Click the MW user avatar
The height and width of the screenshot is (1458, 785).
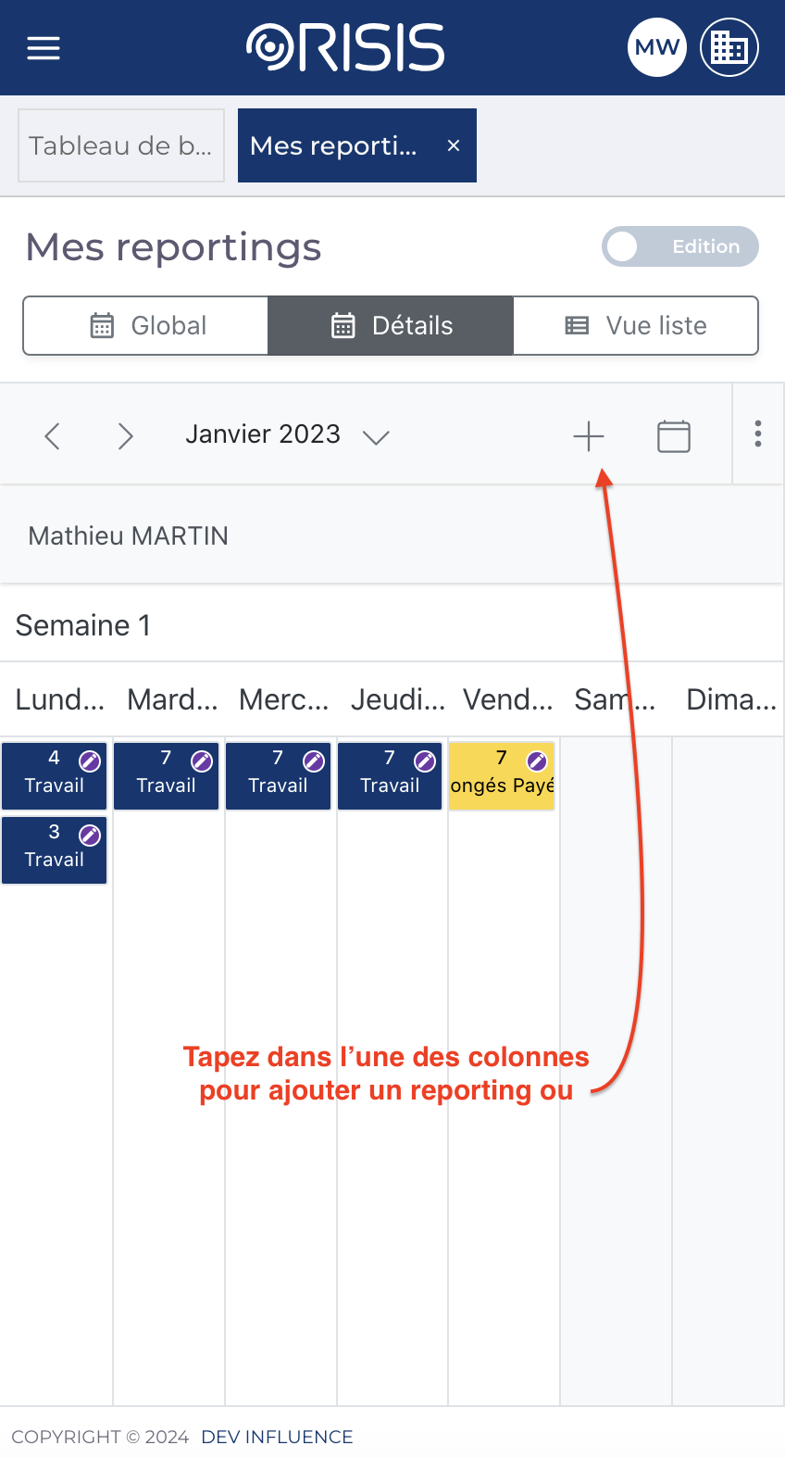(657, 47)
